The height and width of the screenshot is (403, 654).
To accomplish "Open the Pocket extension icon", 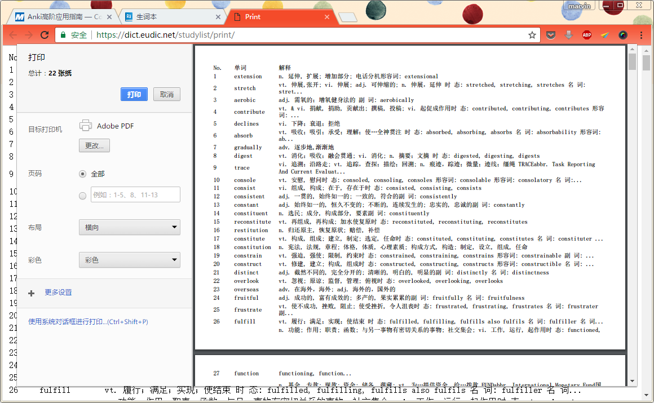I will tap(551, 35).
